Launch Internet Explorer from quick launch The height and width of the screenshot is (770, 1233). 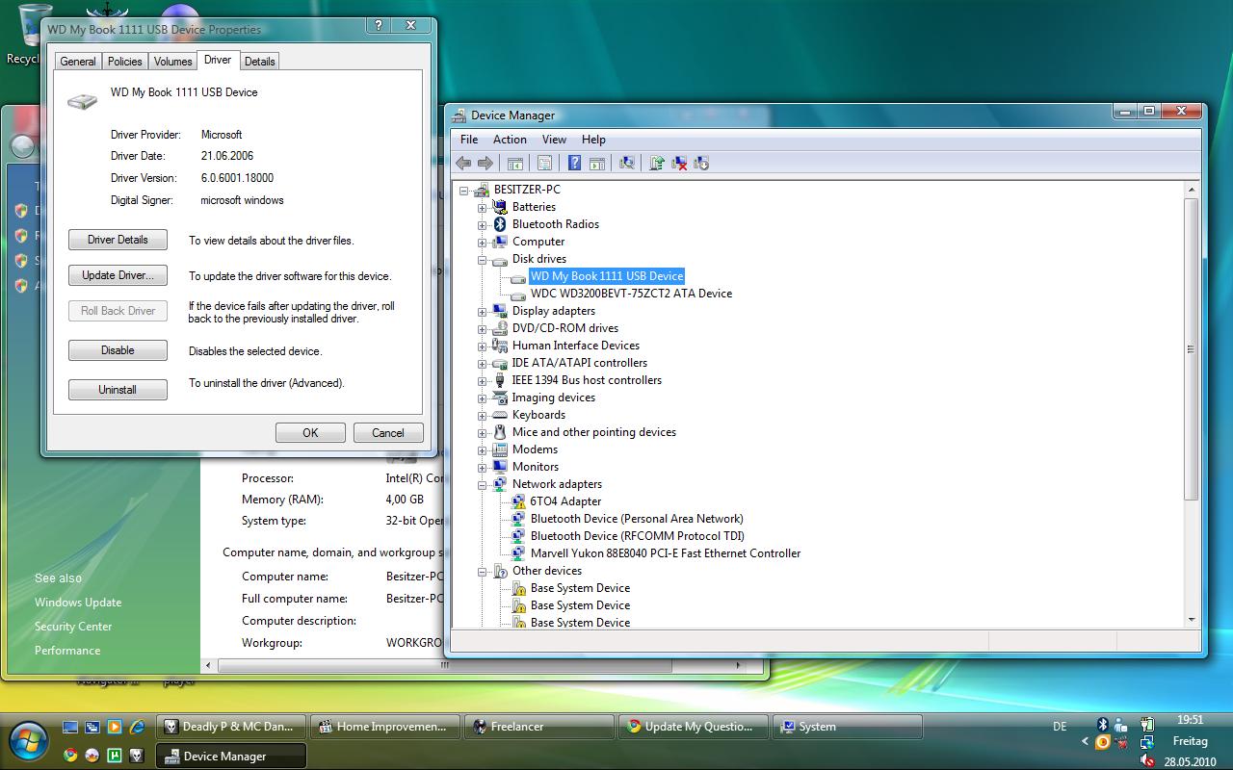137,727
